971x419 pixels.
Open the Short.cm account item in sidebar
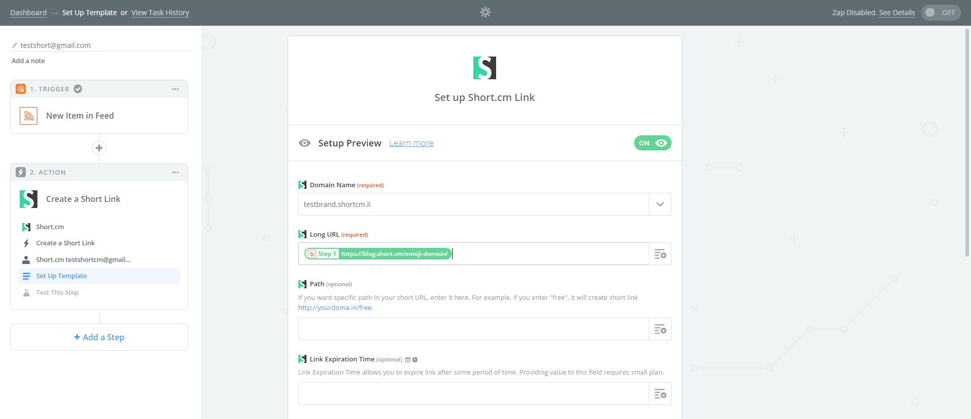click(x=83, y=259)
